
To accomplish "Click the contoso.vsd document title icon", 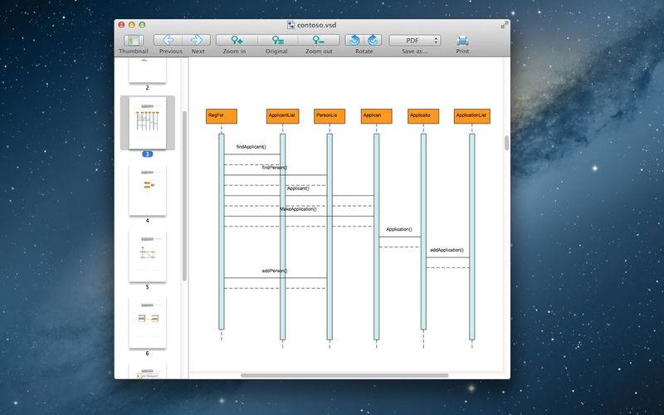I will pyautogui.click(x=290, y=25).
